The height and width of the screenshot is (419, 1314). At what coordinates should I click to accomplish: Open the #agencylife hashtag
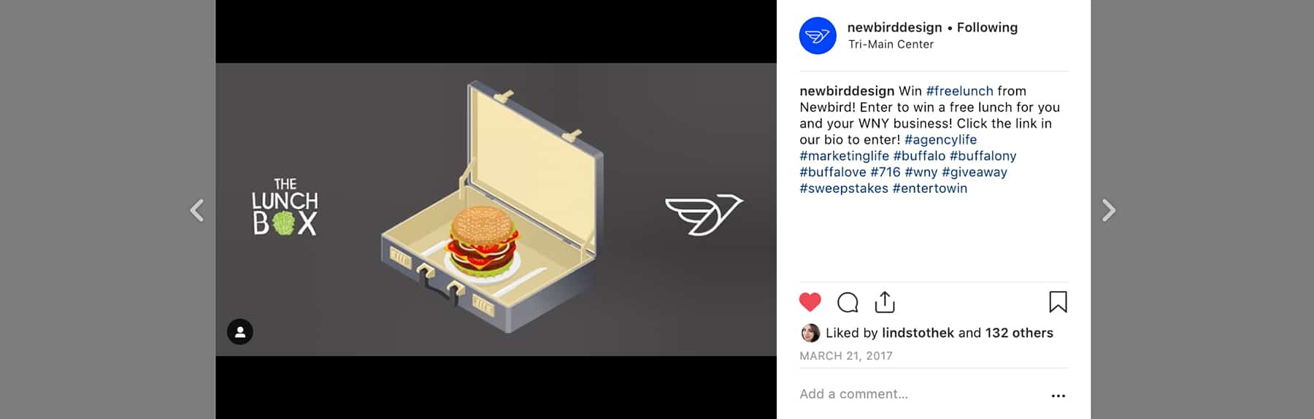click(x=940, y=139)
